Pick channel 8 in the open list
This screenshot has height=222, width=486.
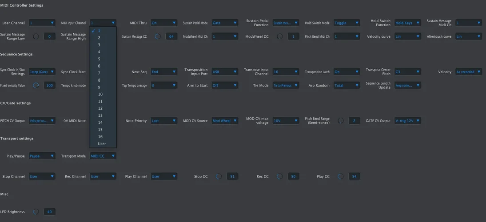coord(103,80)
